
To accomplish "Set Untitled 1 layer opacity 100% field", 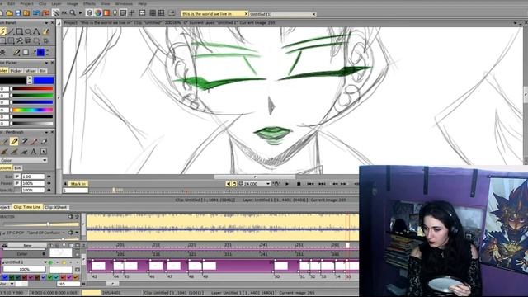I will click(x=24, y=270).
